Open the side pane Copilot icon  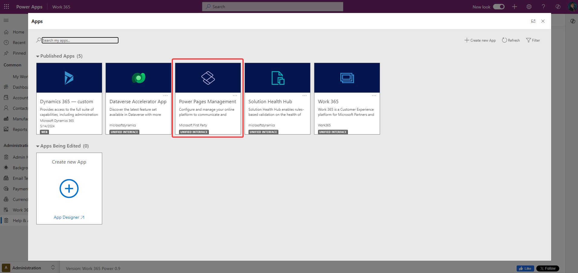point(573,21)
